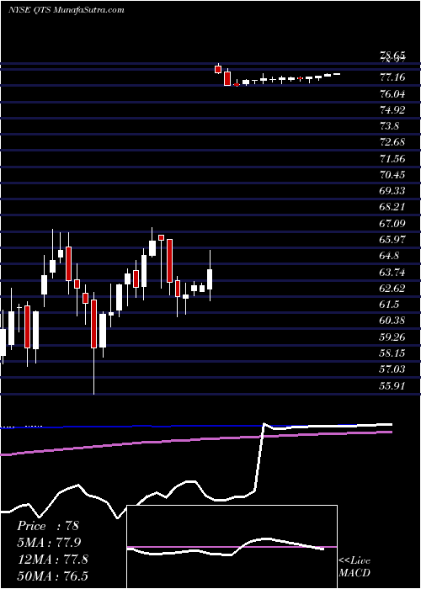Click the 64.8 price axis label
Viewport: 421px width, 589px height.
click(389, 256)
